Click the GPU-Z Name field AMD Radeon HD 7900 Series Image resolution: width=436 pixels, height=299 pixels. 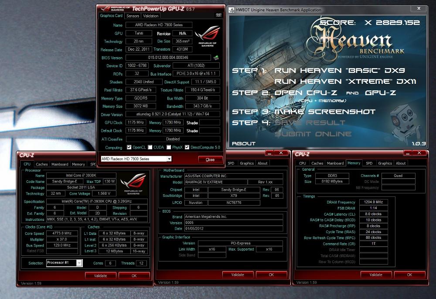click(x=159, y=25)
